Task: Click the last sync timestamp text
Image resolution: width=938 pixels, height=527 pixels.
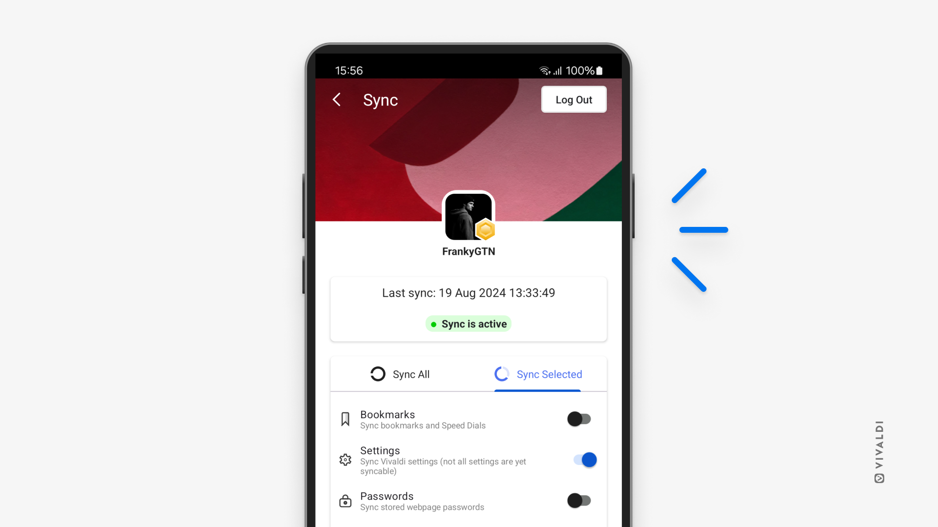Action: pyautogui.click(x=469, y=293)
